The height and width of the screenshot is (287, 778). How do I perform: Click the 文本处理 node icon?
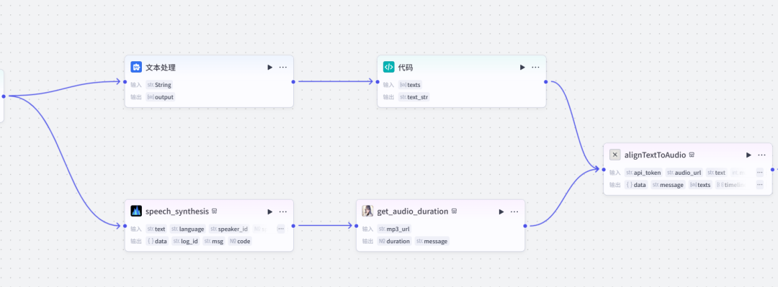[x=136, y=67]
